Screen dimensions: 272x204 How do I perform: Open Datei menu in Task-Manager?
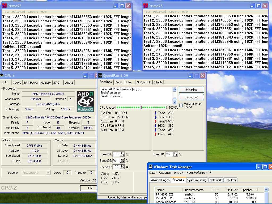coord(153,173)
